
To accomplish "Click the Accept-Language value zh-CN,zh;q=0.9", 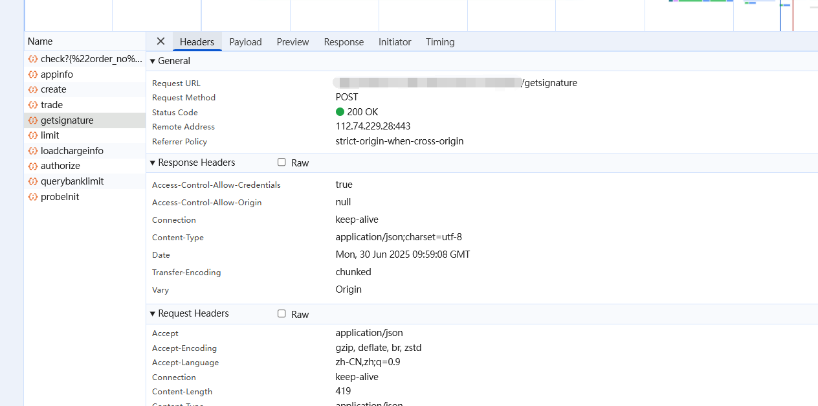I will coord(368,362).
